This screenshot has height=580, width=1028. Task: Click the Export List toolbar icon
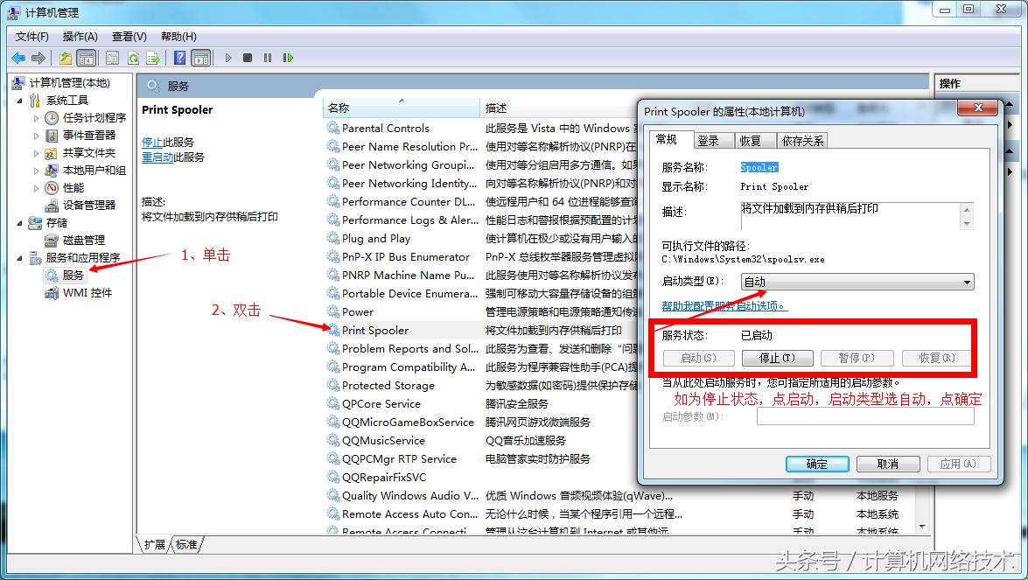[152, 57]
